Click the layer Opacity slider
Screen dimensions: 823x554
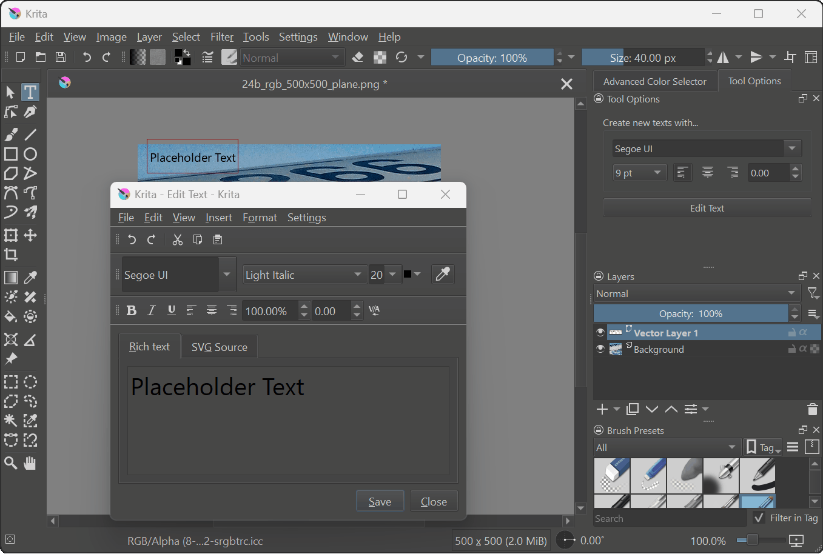(690, 314)
